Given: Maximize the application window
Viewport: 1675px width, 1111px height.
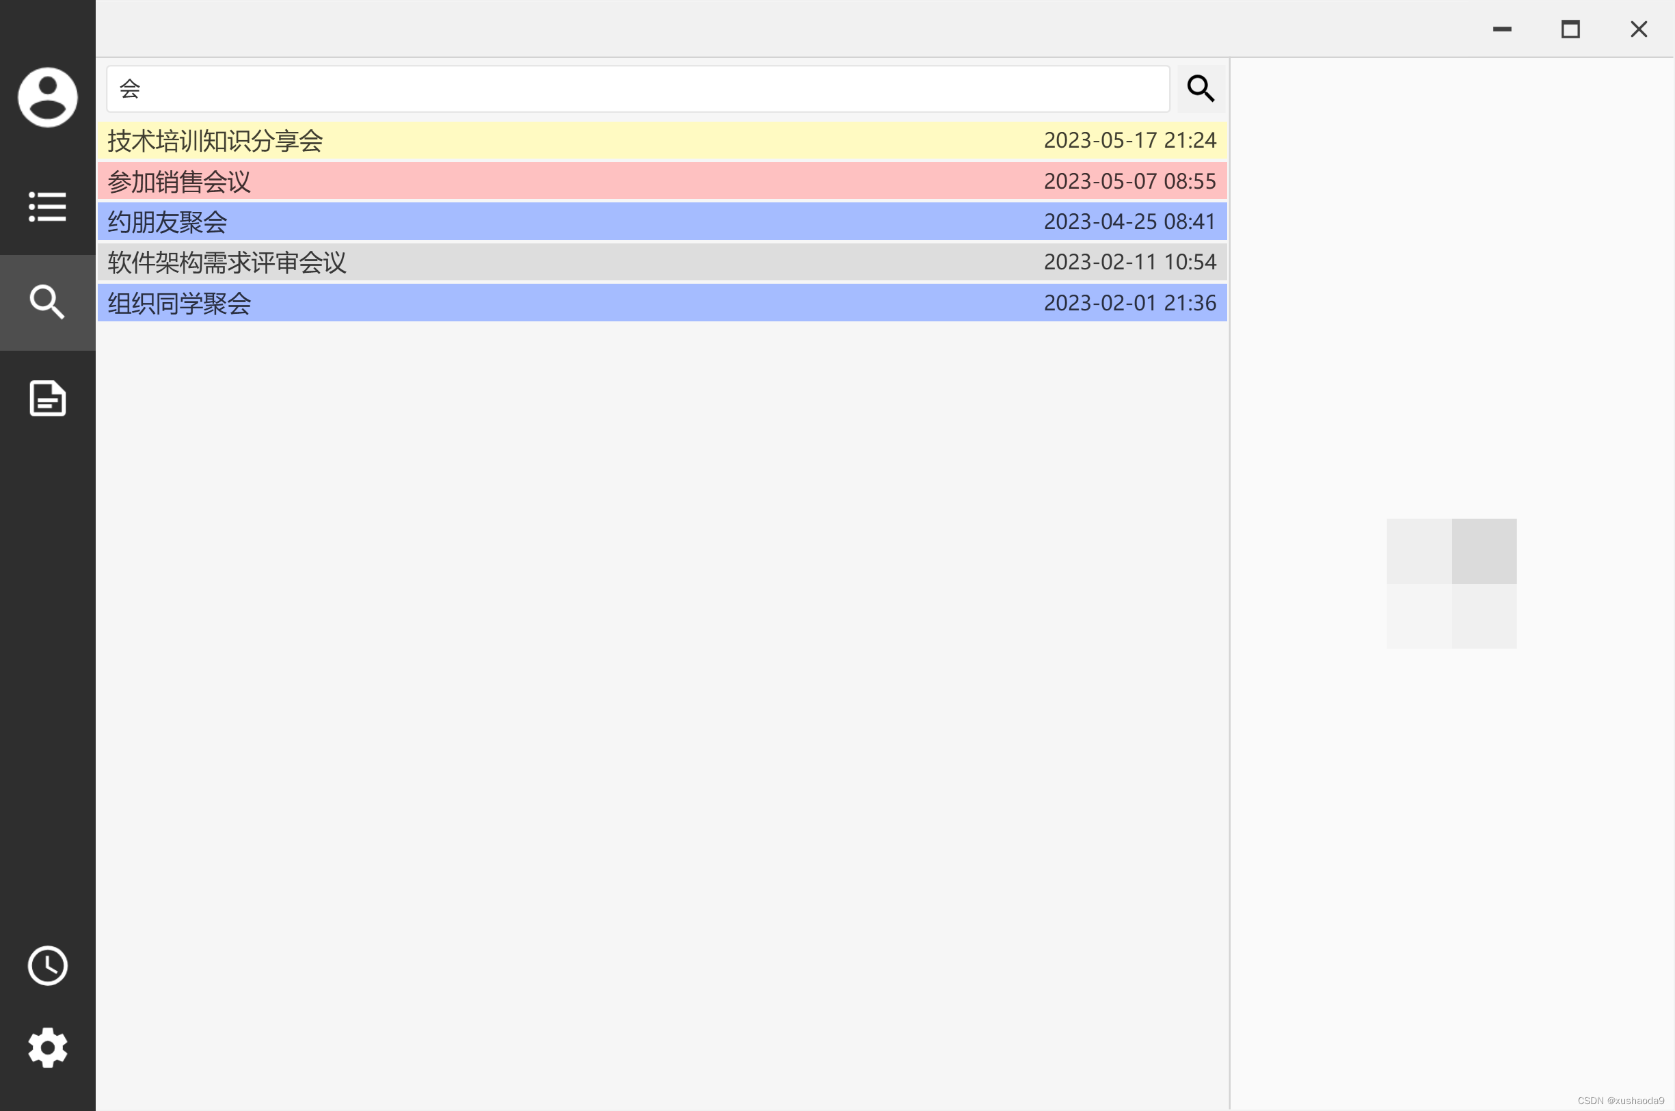Looking at the screenshot, I should pyautogui.click(x=1570, y=29).
